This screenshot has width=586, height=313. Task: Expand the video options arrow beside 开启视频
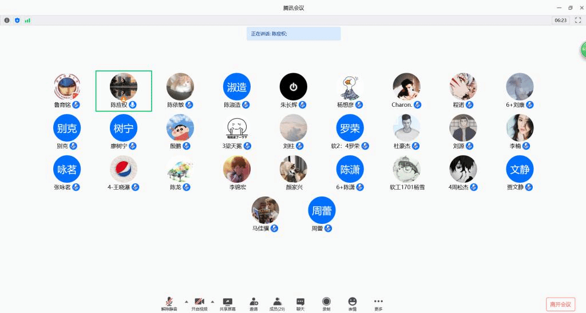pos(212,301)
